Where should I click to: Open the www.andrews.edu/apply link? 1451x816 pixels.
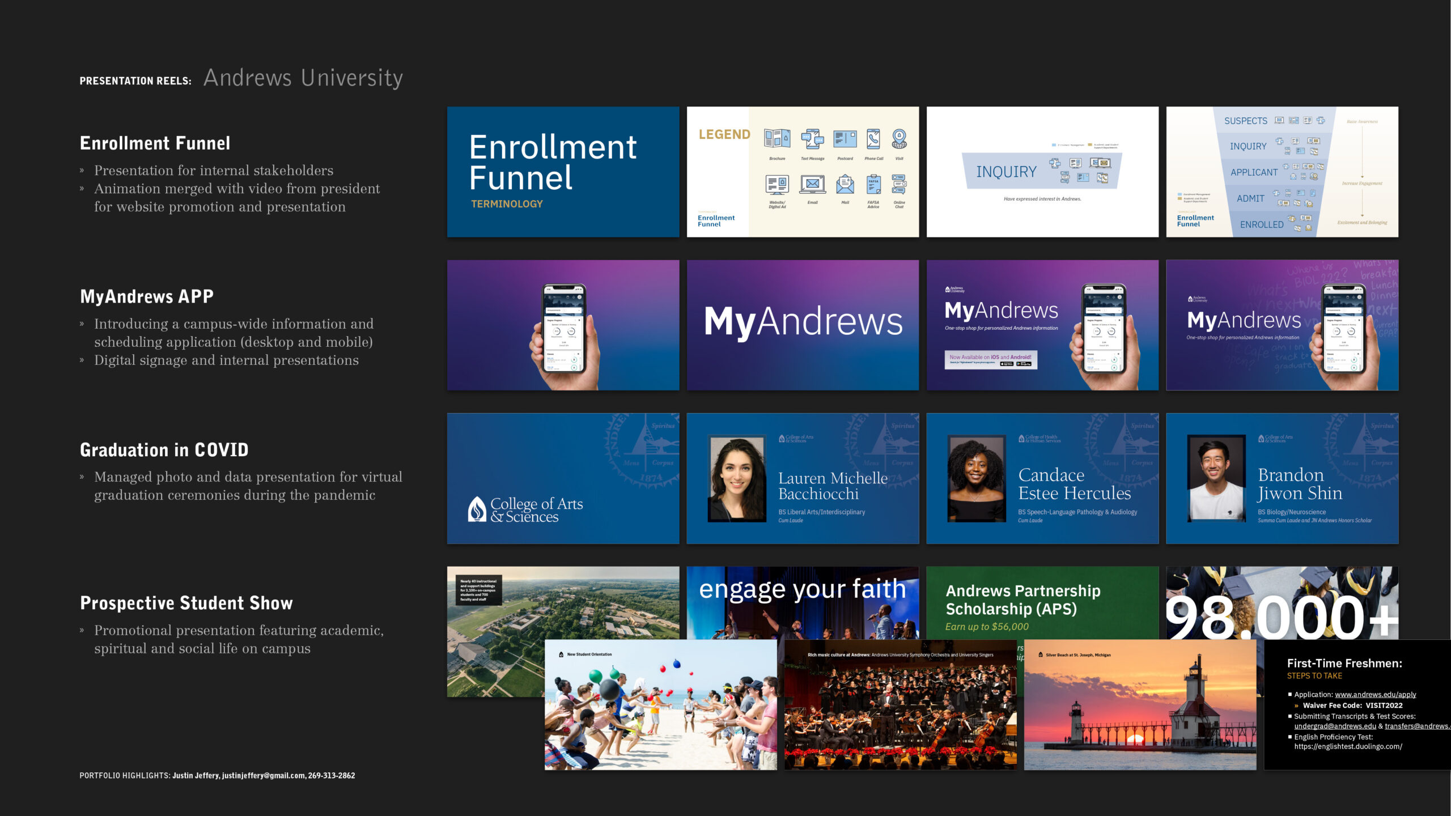point(1375,694)
